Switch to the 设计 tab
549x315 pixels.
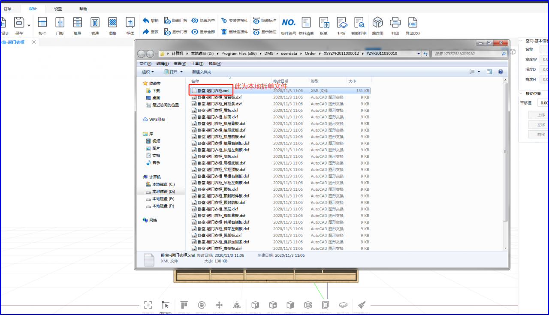point(33,9)
